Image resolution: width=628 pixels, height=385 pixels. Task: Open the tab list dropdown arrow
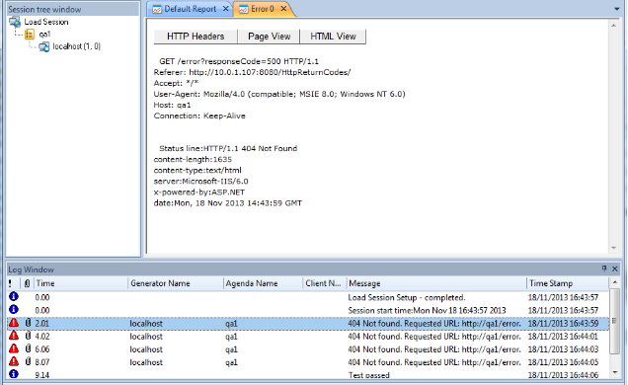tap(617, 9)
